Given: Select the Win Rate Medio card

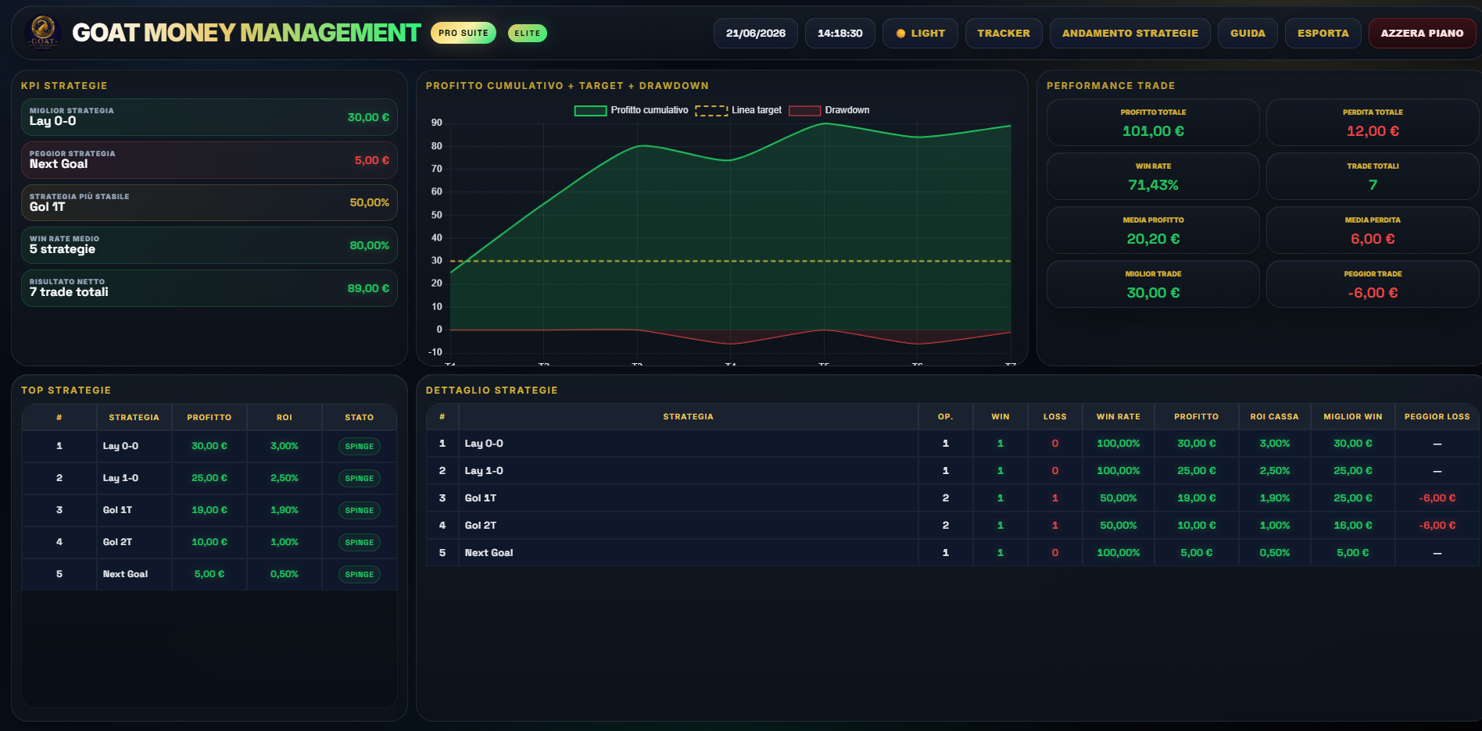Looking at the screenshot, I should (209, 245).
